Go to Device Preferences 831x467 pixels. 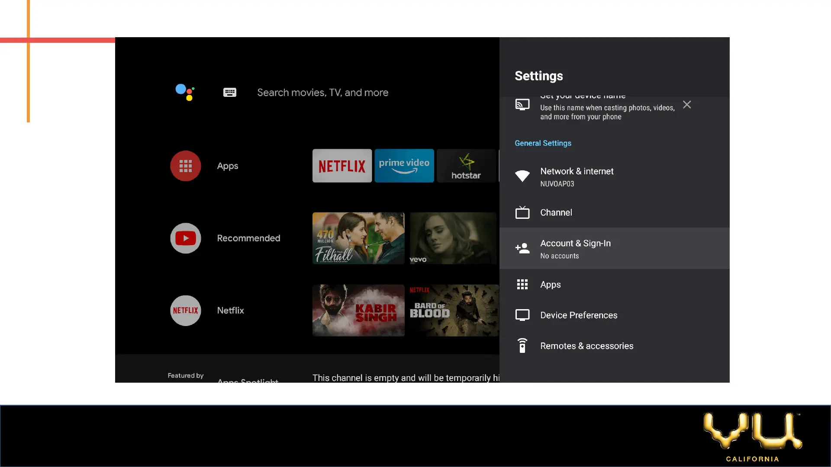click(578, 315)
